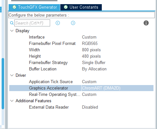This screenshot has height=129, width=157.
Task: Click the blue vertical scrollbar at left
Action: coord(3,83)
